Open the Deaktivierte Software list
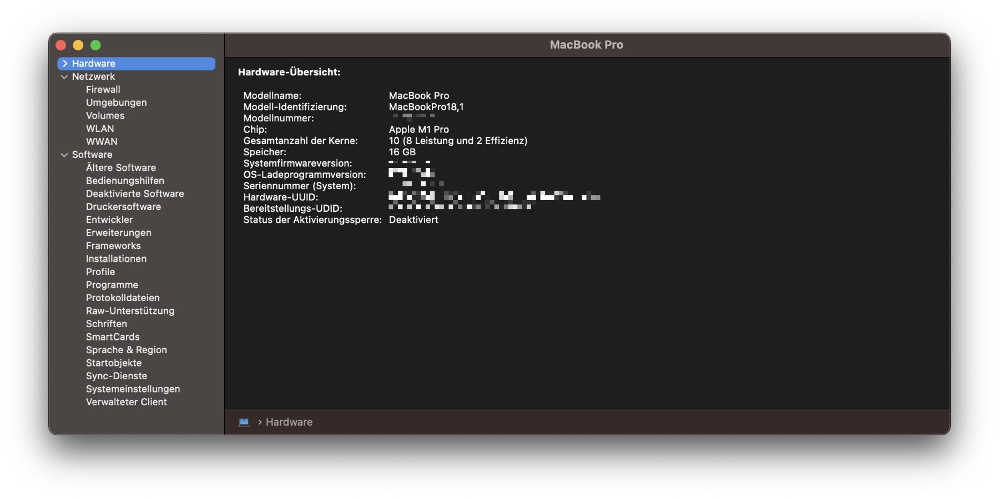This screenshot has height=499, width=999. click(x=135, y=194)
